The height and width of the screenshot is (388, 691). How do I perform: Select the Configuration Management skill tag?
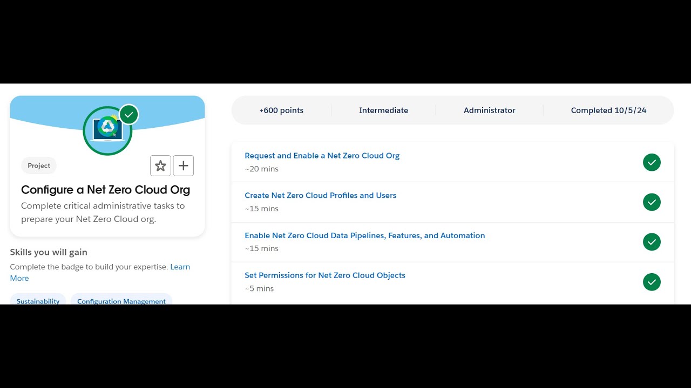tap(121, 300)
